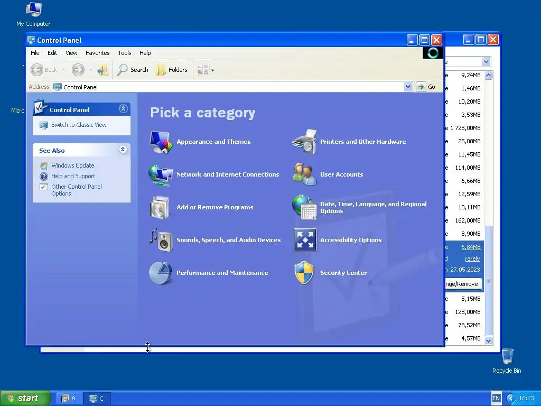Click the Windows Update link
The width and height of the screenshot is (541, 406).
[73, 165]
